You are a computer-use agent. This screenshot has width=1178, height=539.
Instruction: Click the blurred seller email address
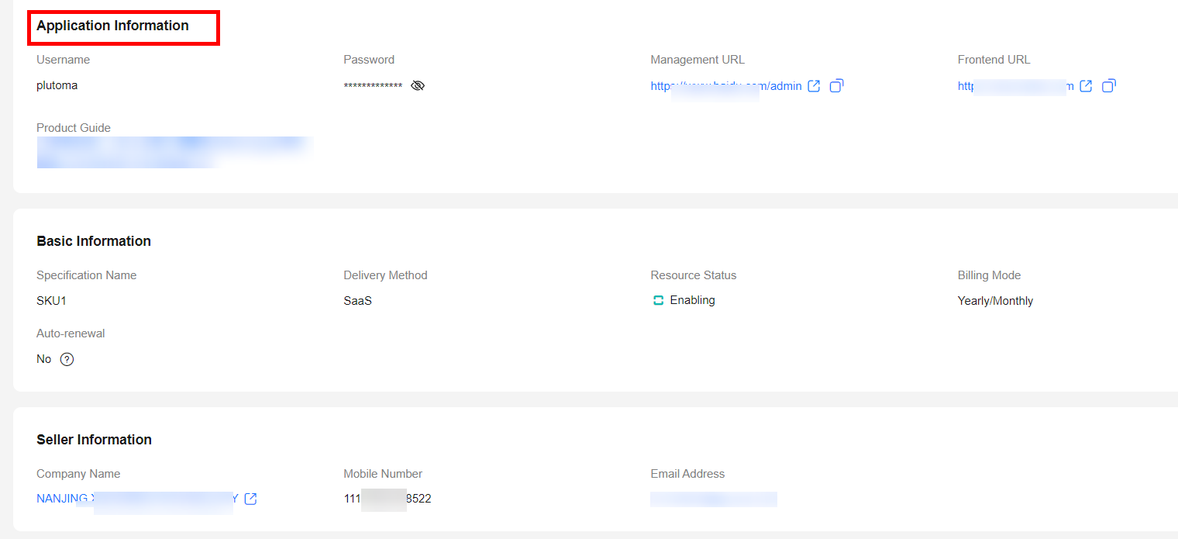(714, 499)
